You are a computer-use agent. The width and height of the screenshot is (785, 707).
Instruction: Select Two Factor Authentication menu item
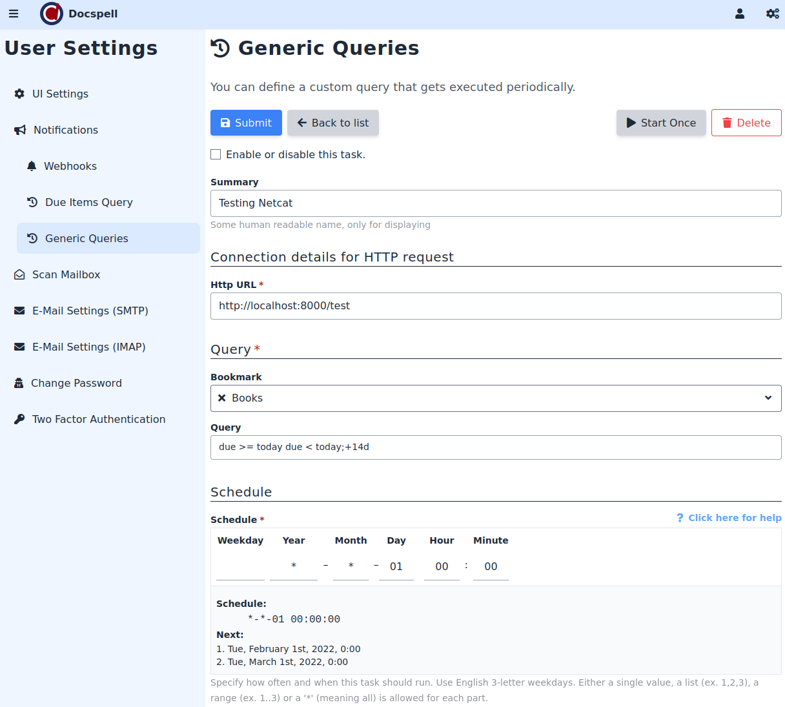click(98, 419)
